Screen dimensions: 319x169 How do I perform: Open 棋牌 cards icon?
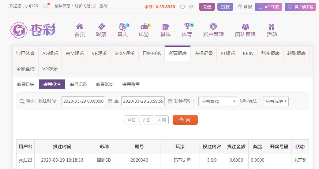tap(165, 27)
